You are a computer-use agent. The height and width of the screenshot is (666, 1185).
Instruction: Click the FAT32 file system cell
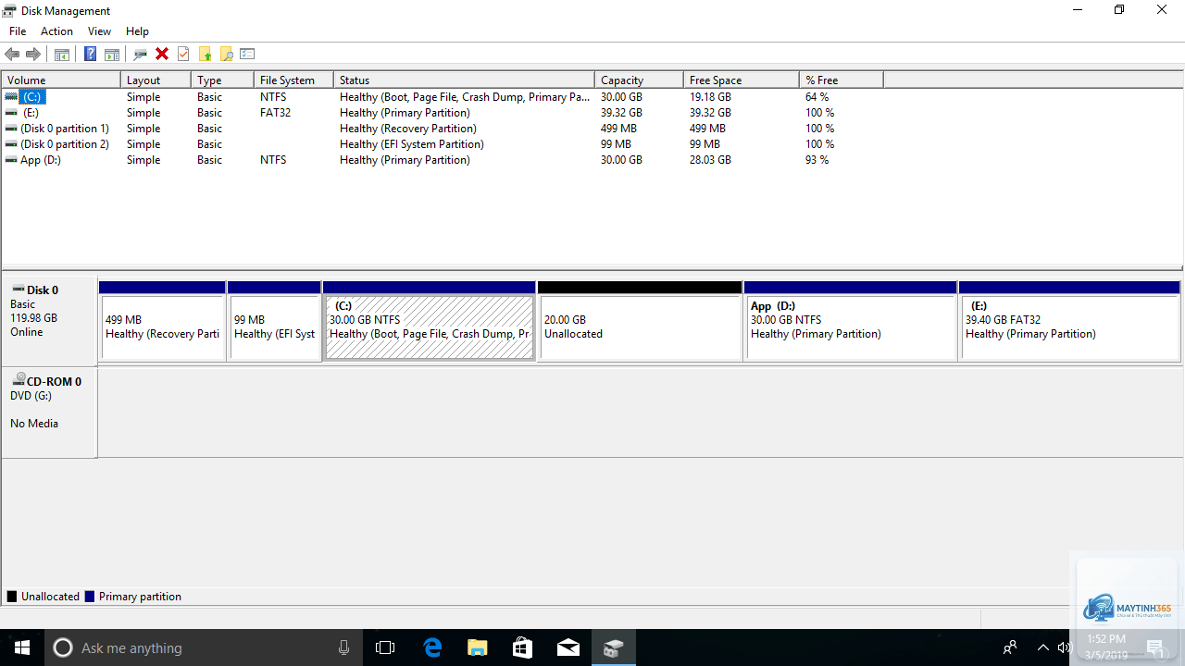(275, 113)
